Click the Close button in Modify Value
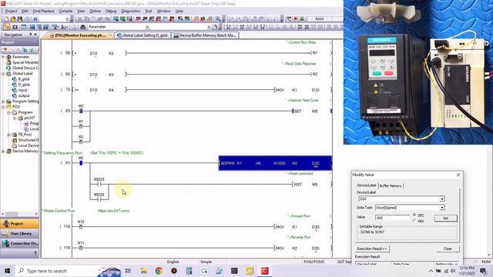Screen dimensions: 493x277 point(448,249)
